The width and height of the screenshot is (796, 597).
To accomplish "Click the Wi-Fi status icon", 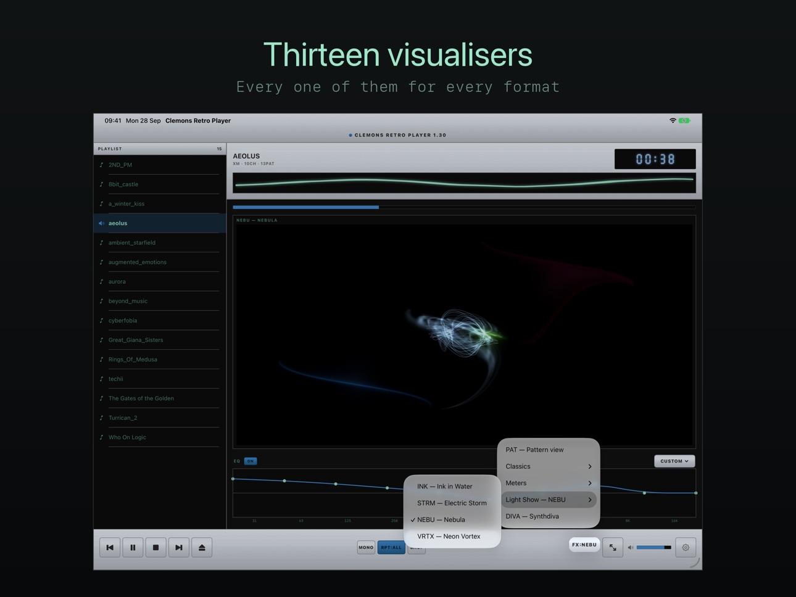I will [x=673, y=120].
